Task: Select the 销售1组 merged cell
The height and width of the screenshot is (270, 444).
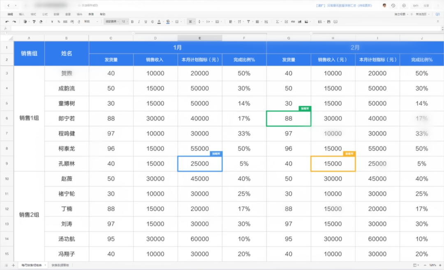Action: pyautogui.click(x=29, y=118)
